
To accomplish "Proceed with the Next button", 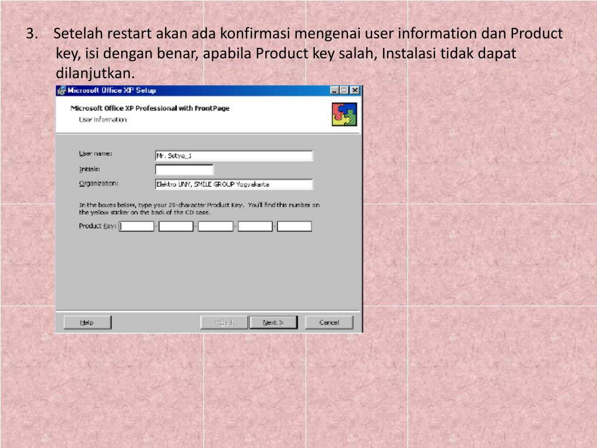I will click(x=273, y=322).
